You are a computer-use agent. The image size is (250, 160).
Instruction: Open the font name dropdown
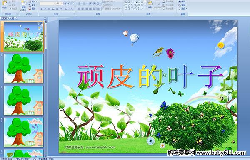(55, 3)
